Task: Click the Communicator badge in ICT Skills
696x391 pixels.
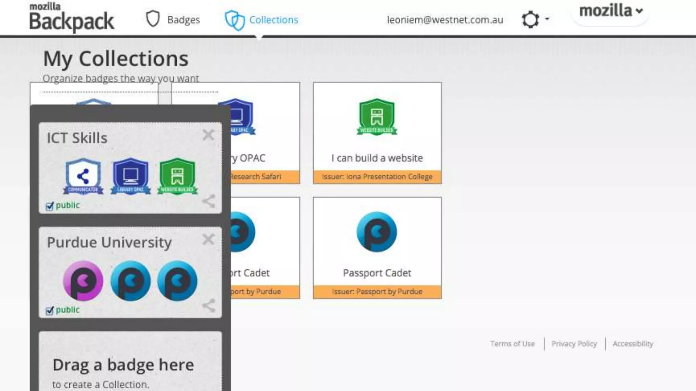Action: (83, 176)
